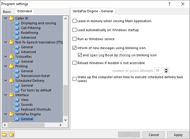
Task: Click the gear icon of the selected General item
Action: (x=17, y=119)
